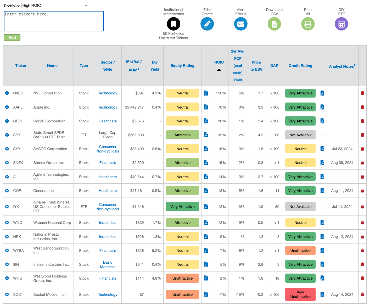Click inside the Enter tickers text box
Viewport: 369px width, 306px height.
(54, 21)
